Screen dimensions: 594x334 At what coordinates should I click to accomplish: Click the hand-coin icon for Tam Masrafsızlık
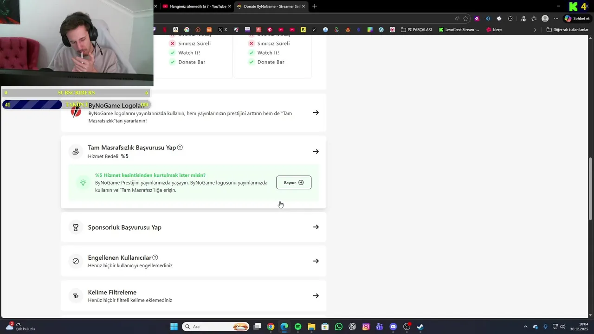[76, 152]
